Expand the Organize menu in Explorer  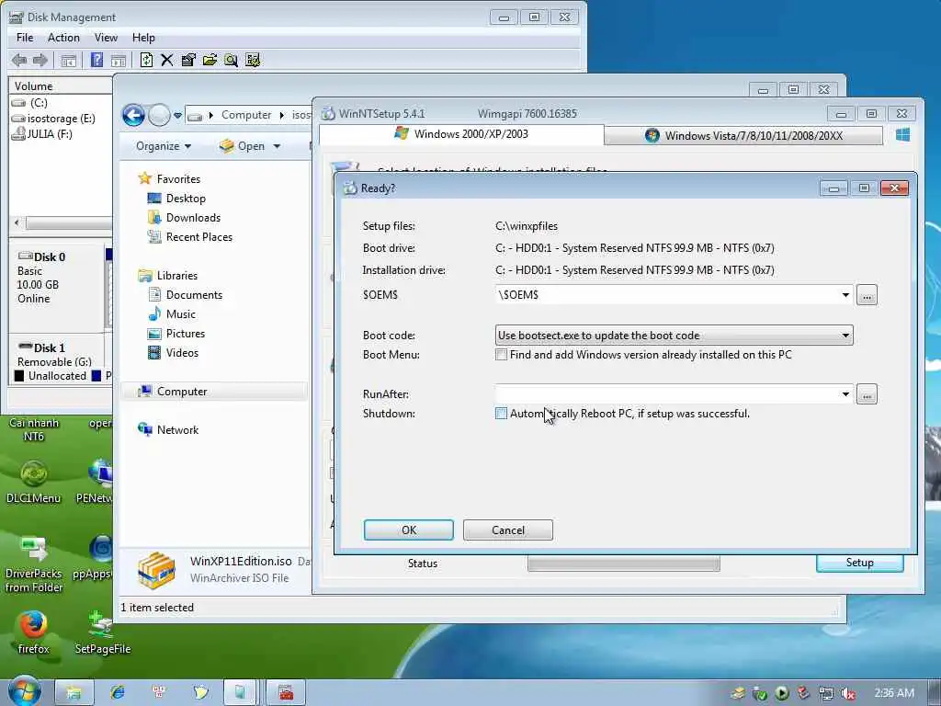164,146
